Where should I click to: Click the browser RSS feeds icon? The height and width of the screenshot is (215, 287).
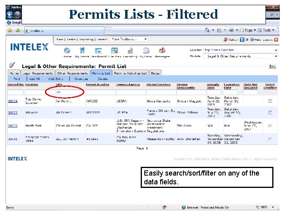(x=219, y=30)
